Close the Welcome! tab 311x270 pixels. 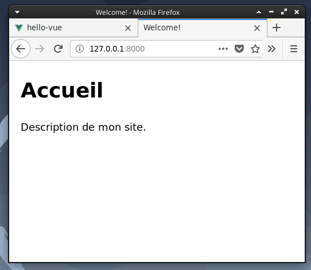pos(257,28)
